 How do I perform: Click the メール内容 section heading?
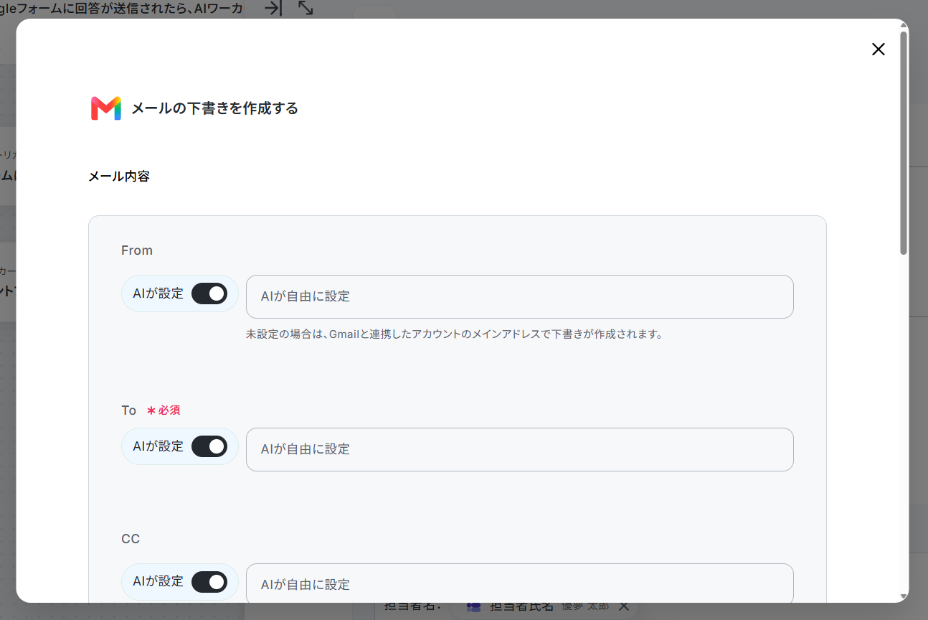pos(119,176)
